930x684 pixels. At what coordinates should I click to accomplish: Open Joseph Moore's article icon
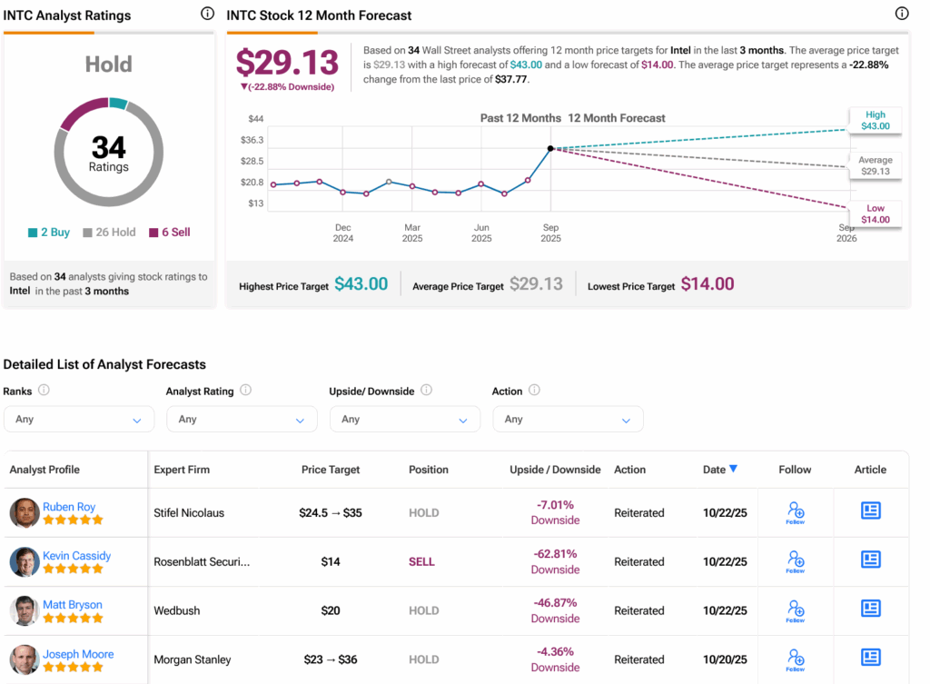click(870, 658)
